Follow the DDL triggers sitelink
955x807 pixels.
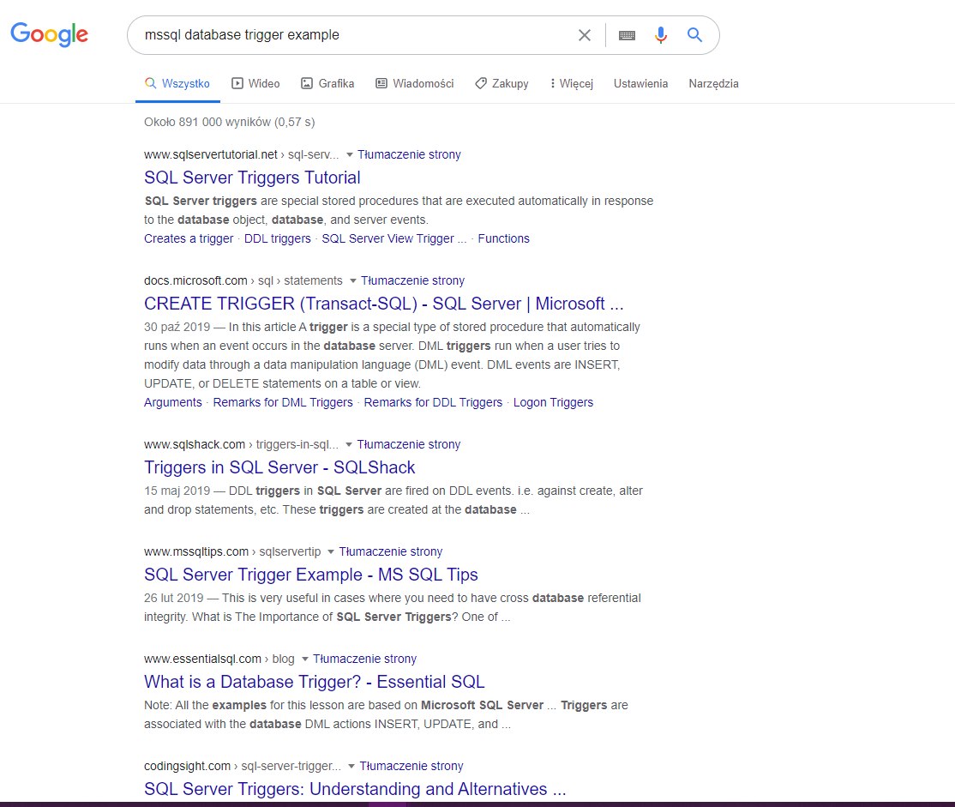[278, 239]
